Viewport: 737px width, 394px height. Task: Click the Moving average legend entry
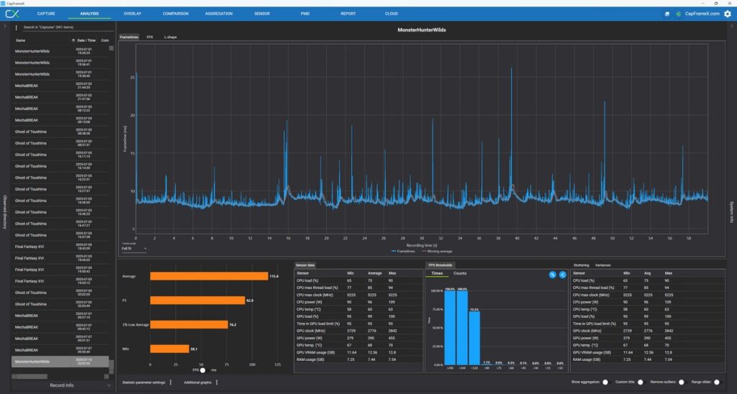point(437,251)
